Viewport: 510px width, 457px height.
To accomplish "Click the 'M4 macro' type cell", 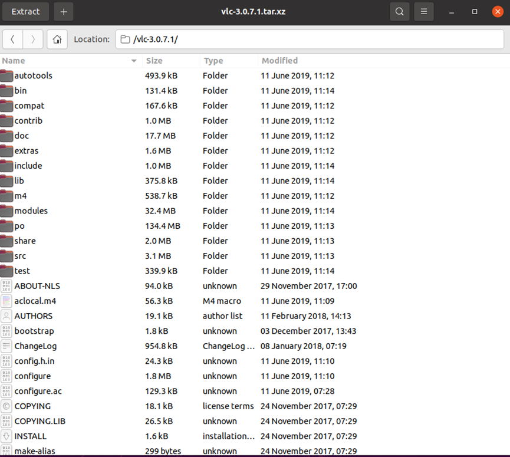I will 222,301.
